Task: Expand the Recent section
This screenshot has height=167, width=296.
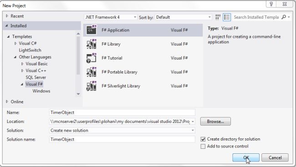Action: 7,16
